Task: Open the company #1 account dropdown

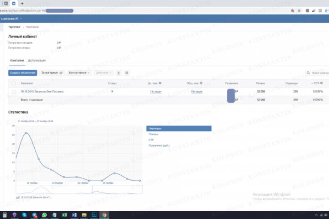Action: (x=11, y=19)
